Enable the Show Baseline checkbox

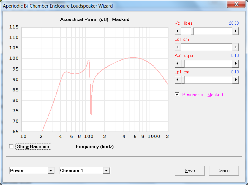coord(11,146)
